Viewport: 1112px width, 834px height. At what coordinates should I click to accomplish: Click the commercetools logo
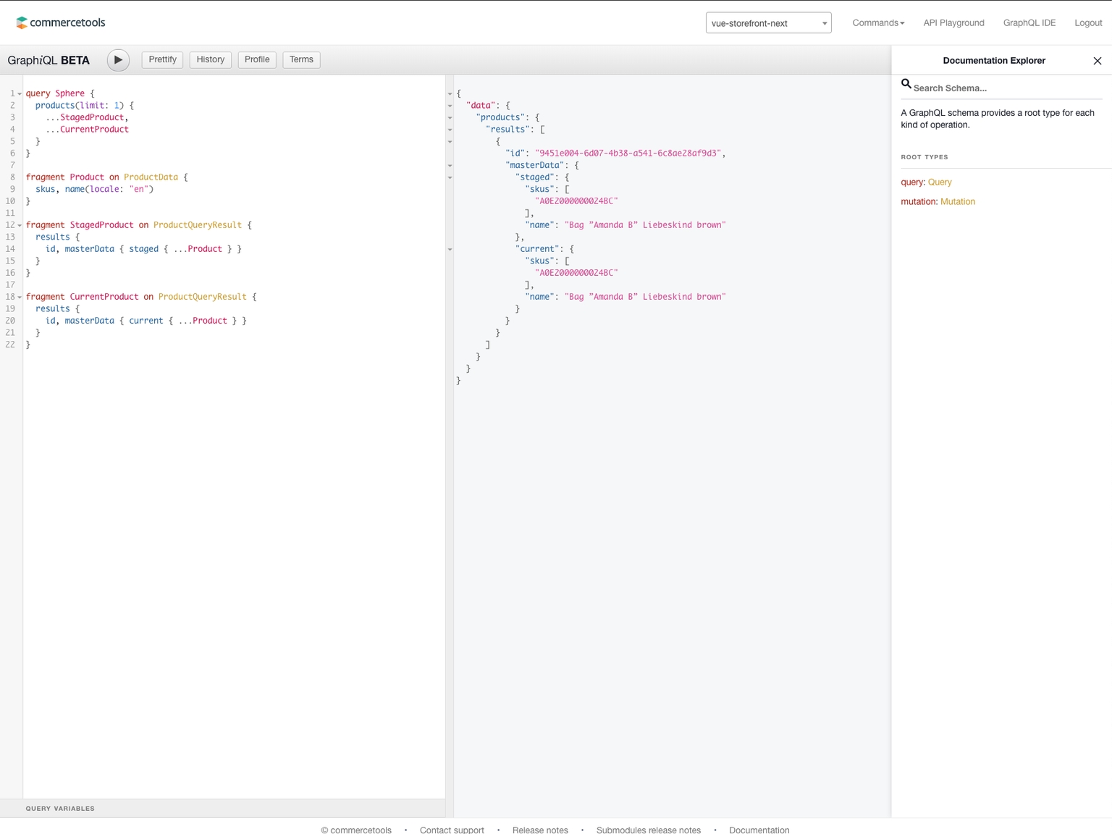pyautogui.click(x=61, y=22)
